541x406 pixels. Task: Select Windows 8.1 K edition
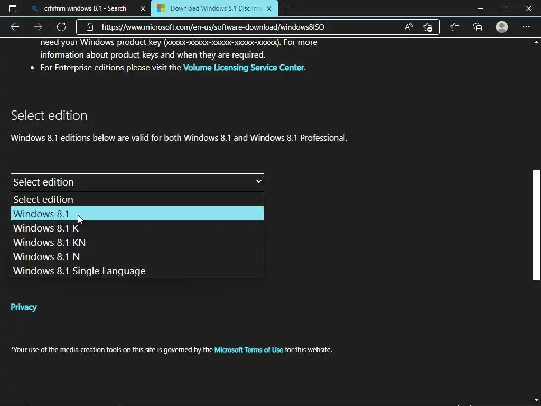137,228
